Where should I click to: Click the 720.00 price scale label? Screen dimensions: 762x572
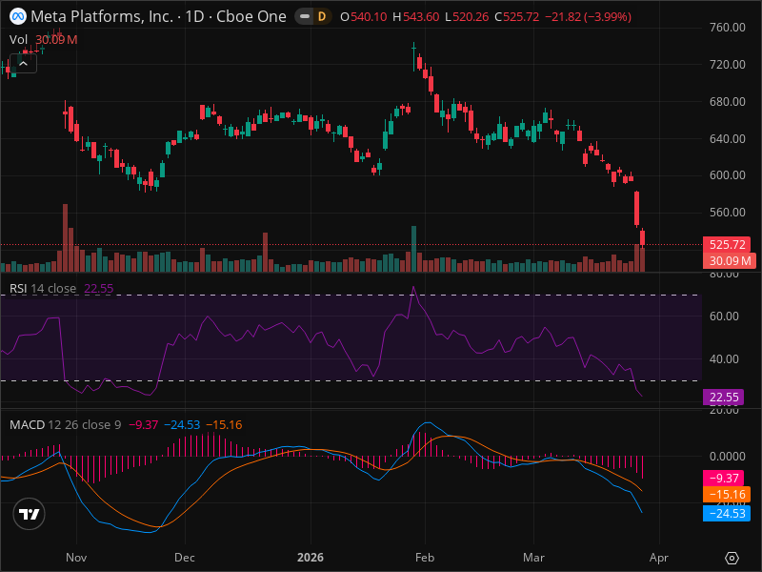point(728,64)
